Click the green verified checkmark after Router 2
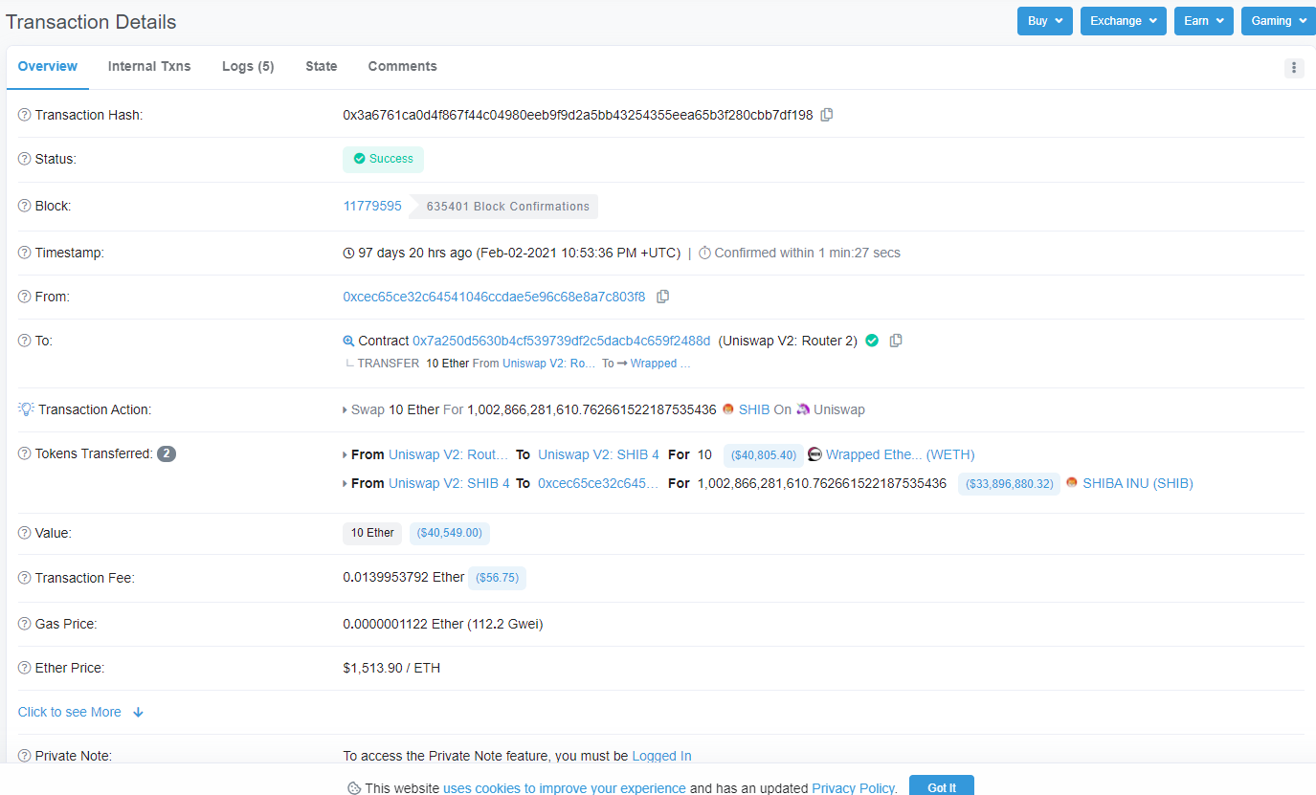This screenshot has width=1316, height=795. 872,341
